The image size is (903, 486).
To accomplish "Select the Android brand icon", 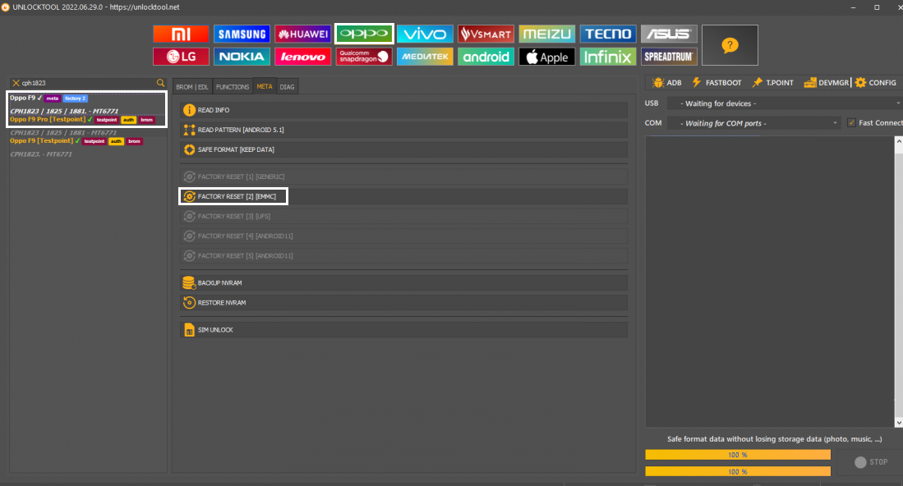I will 486,57.
